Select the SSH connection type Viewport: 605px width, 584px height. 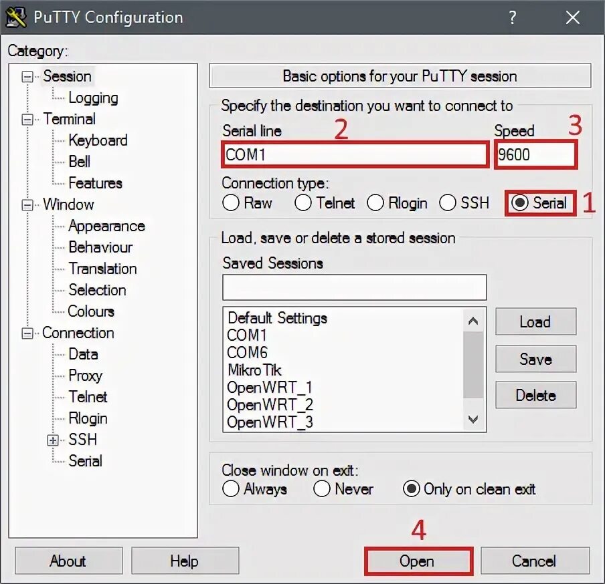coord(464,202)
